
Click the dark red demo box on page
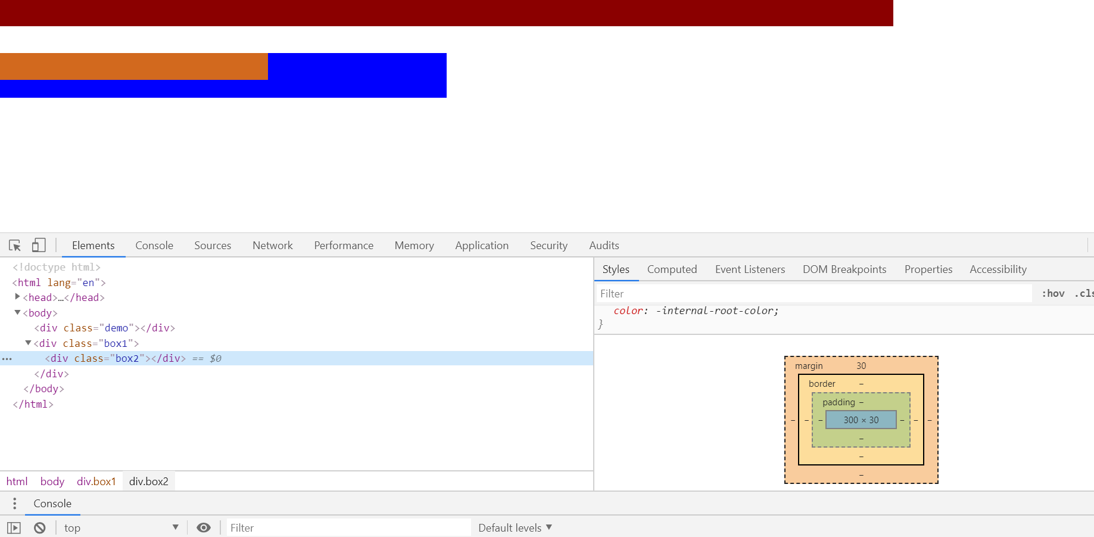(447, 13)
